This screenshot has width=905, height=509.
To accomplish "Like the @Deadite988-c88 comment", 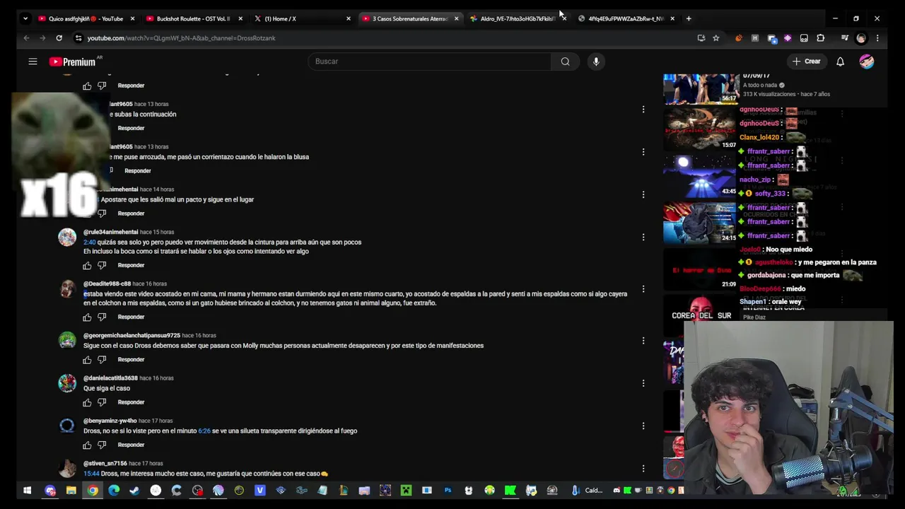I will [87, 317].
